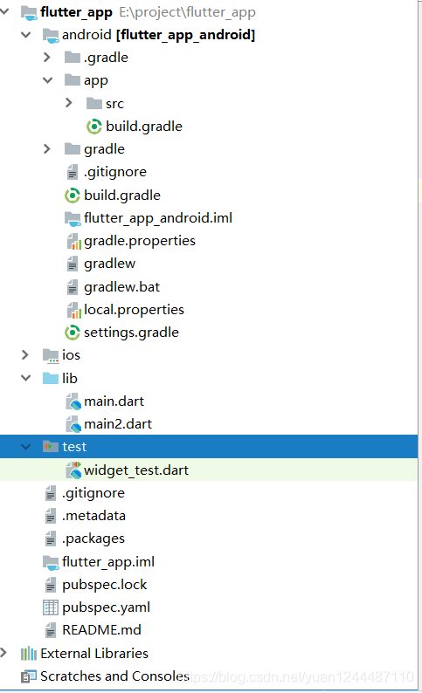The width and height of the screenshot is (422, 693).
Task: Open README.md file
Action: click(x=101, y=630)
